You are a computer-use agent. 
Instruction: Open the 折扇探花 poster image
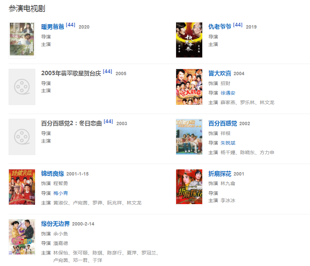[x=189, y=187]
